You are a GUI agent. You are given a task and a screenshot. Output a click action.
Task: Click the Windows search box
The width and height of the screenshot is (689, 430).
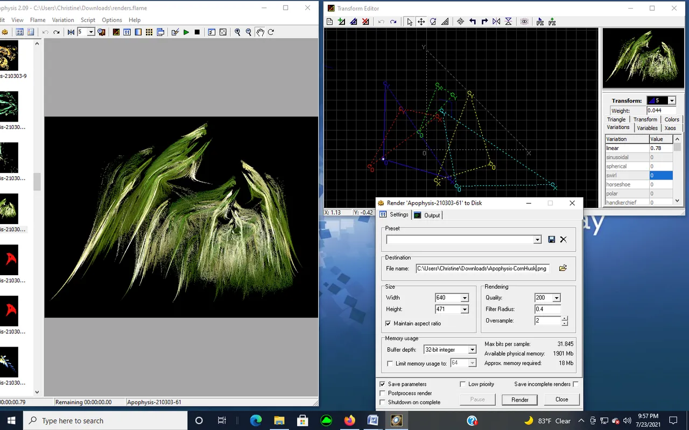click(x=105, y=420)
